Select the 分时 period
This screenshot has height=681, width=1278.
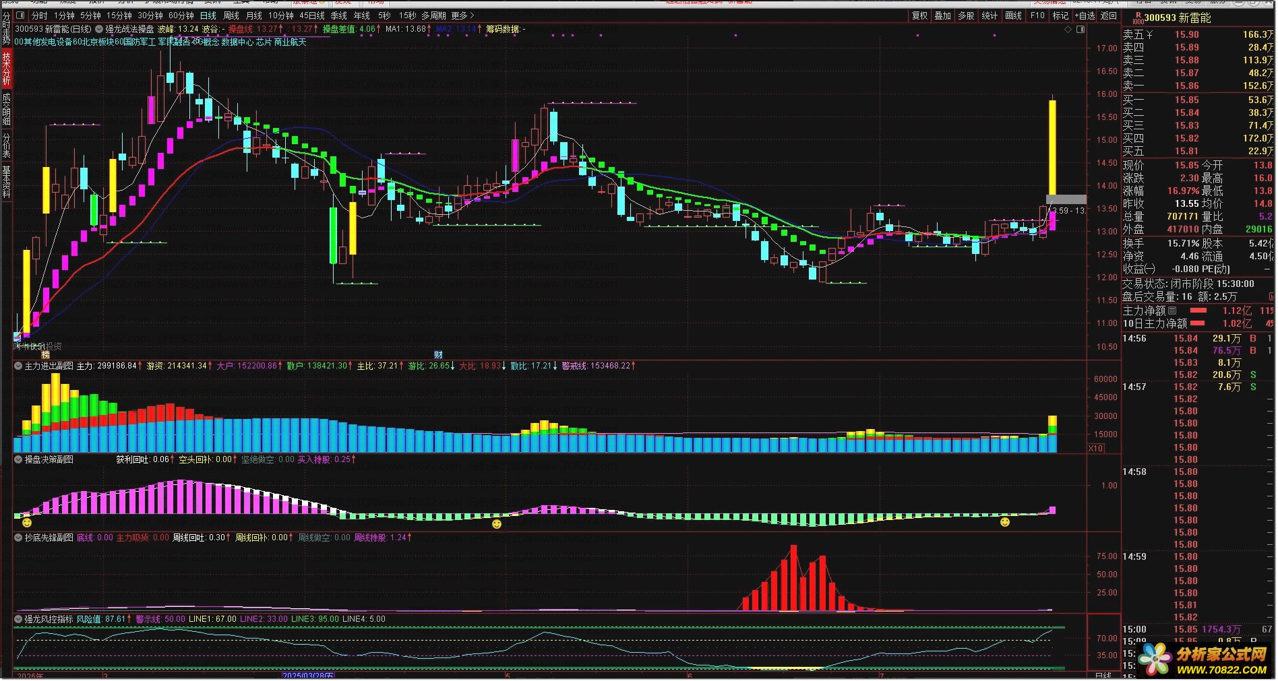39,15
